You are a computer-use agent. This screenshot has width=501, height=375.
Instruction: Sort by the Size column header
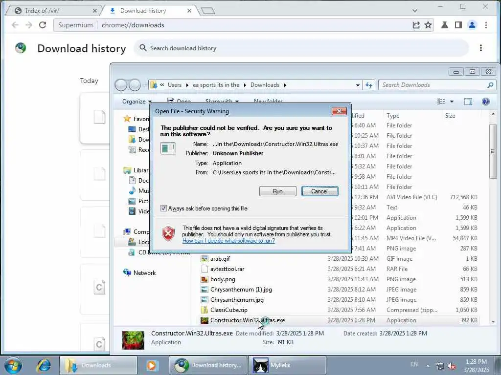450,115
